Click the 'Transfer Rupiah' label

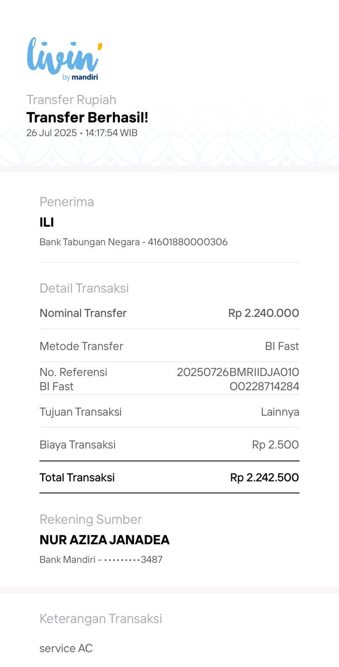pos(71,100)
